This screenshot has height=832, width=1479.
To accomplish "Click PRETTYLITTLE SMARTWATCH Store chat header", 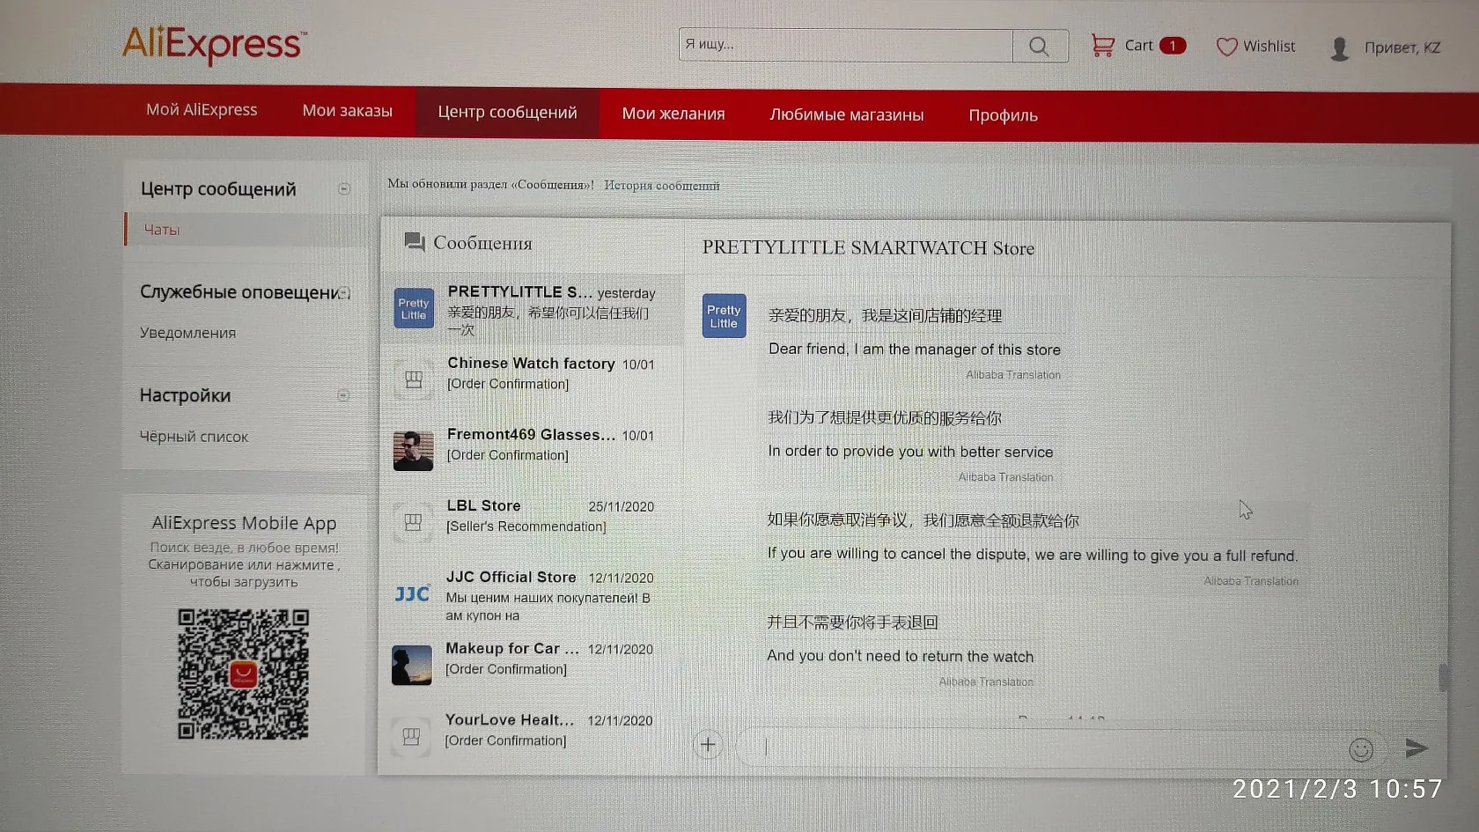I will (x=868, y=247).
